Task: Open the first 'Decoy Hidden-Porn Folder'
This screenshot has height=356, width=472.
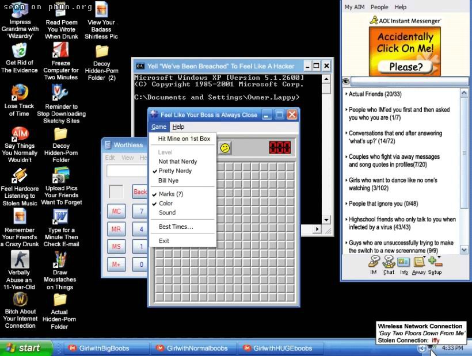Action: [61, 145]
